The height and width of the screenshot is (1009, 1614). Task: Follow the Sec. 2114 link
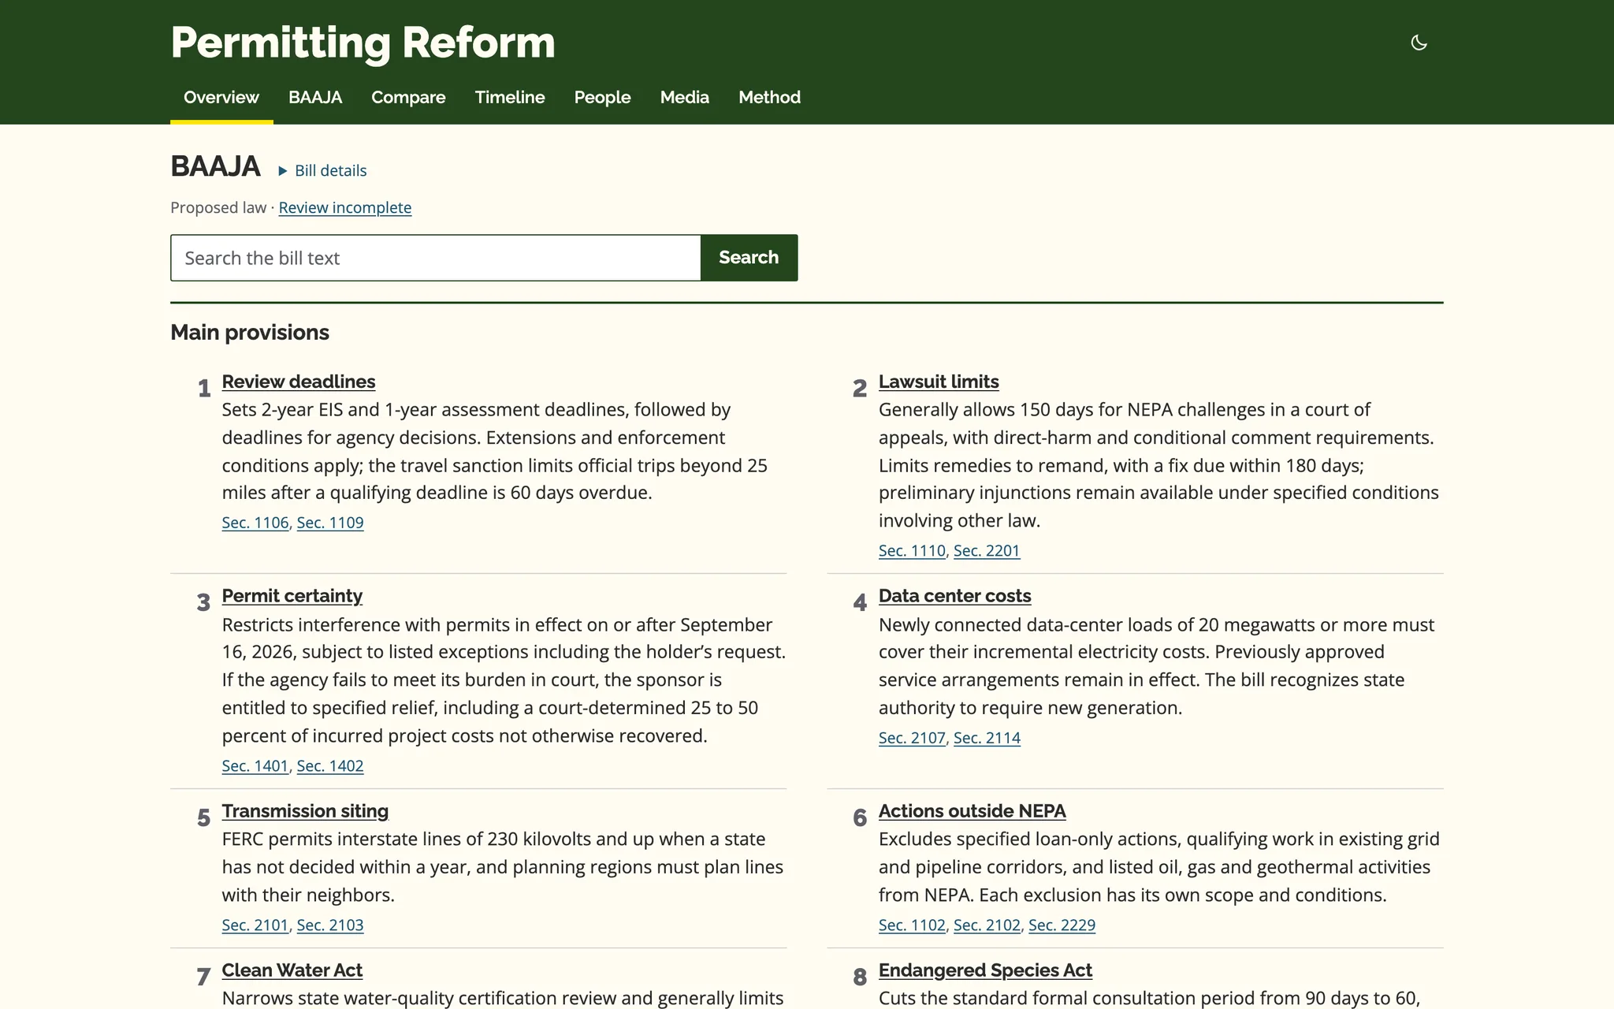[x=987, y=738]
